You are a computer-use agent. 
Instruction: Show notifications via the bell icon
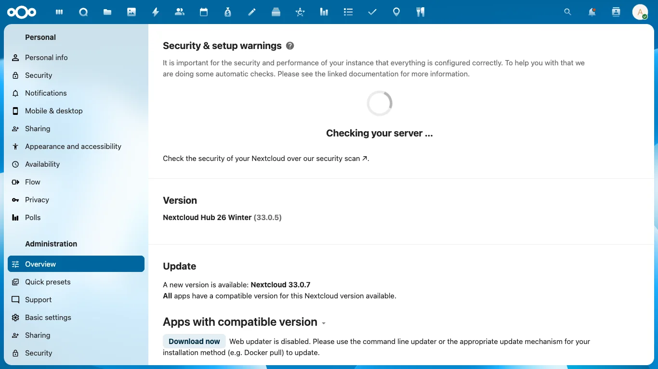(x=592, y=12)
